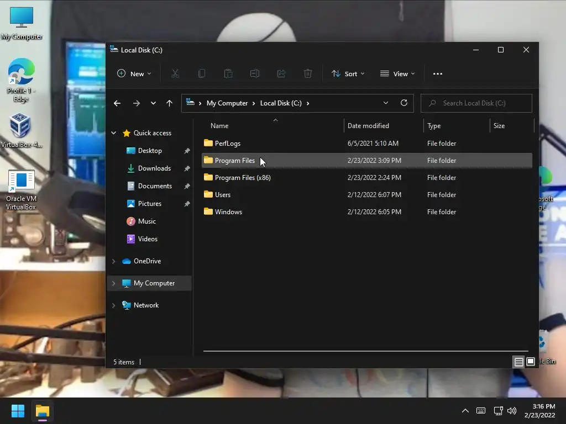Select the Windows folder row
This screenshot has height=424, width=566.
pos(367,211)
